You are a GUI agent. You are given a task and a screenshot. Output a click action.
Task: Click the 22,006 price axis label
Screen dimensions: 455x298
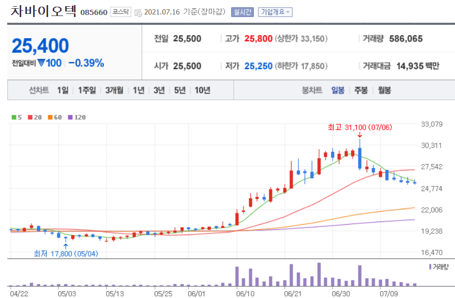point(432,210)
